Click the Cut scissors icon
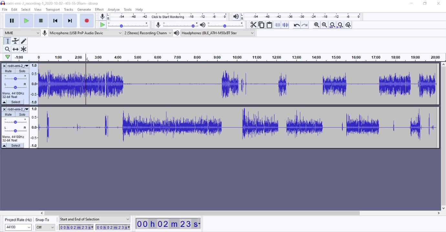446x232 pixels. click(x=253, y=25)
